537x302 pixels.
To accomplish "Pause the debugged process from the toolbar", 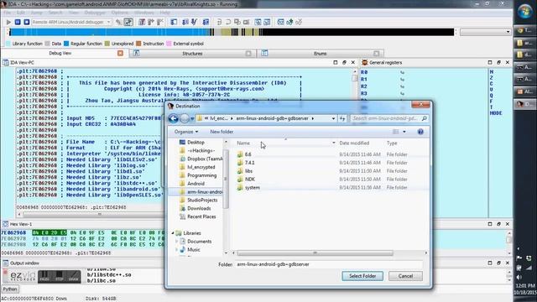I will (x=18, y=22).
